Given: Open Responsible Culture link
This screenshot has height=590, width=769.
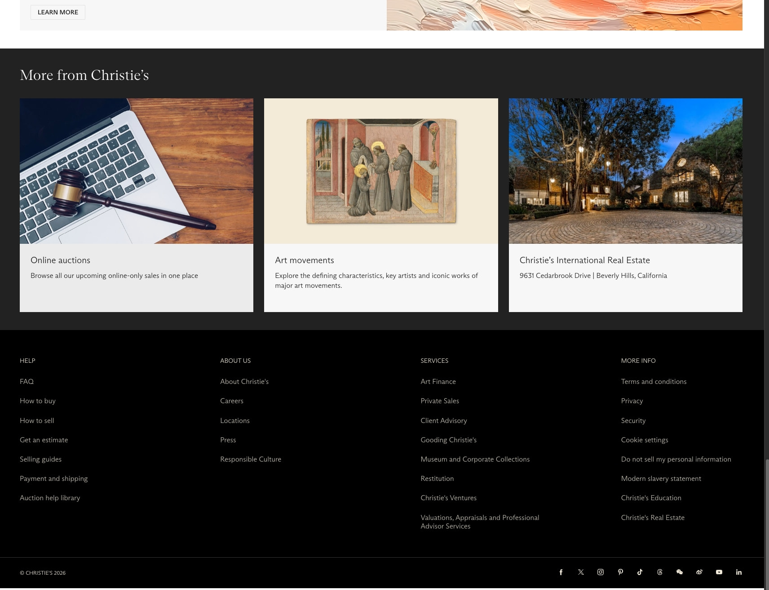Looking at the screenshot, I should pos(251,459).
